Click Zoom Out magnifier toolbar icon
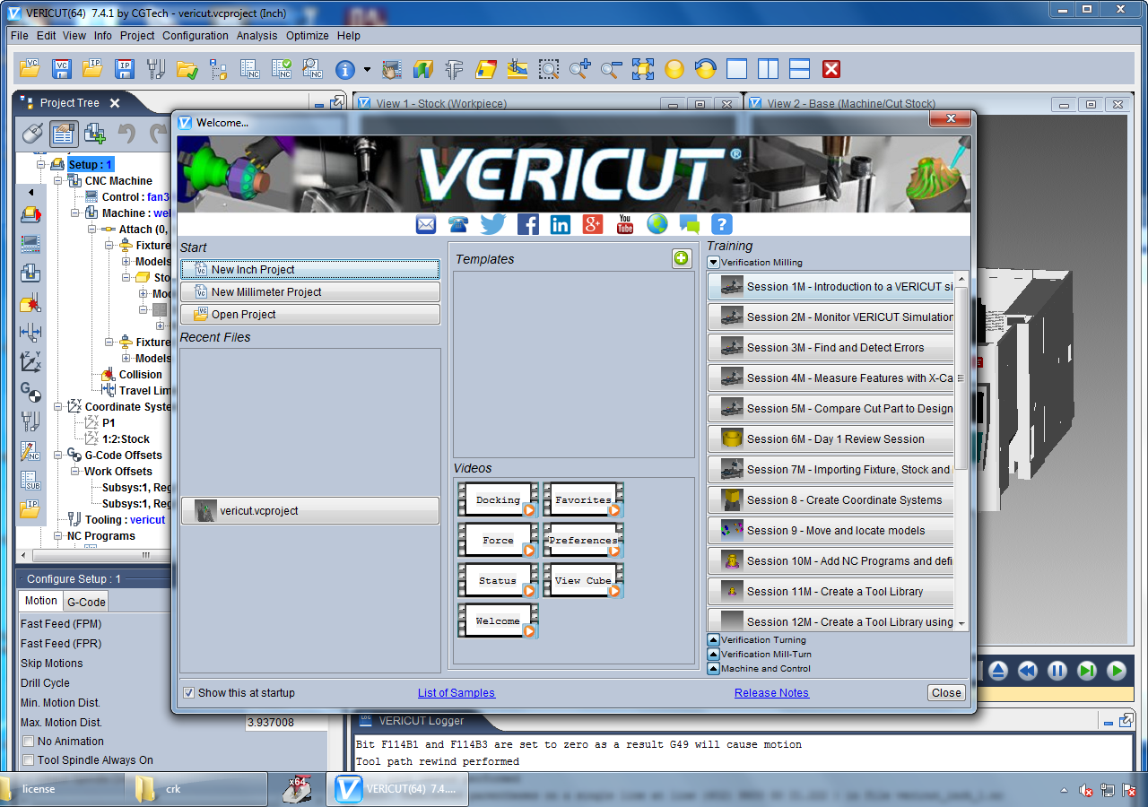 click(612, 69)
